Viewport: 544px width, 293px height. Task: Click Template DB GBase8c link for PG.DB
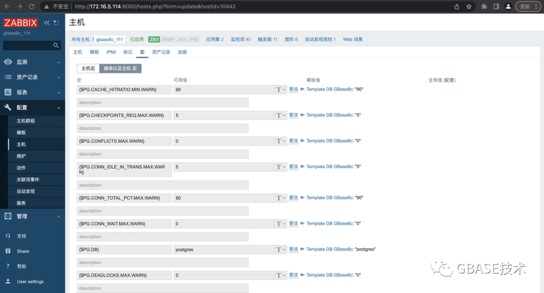[329, 249]
